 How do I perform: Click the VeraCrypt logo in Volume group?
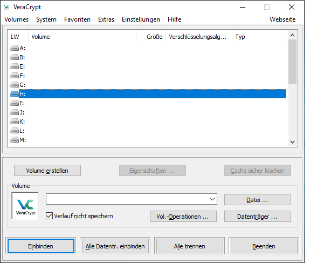point(25,206)
